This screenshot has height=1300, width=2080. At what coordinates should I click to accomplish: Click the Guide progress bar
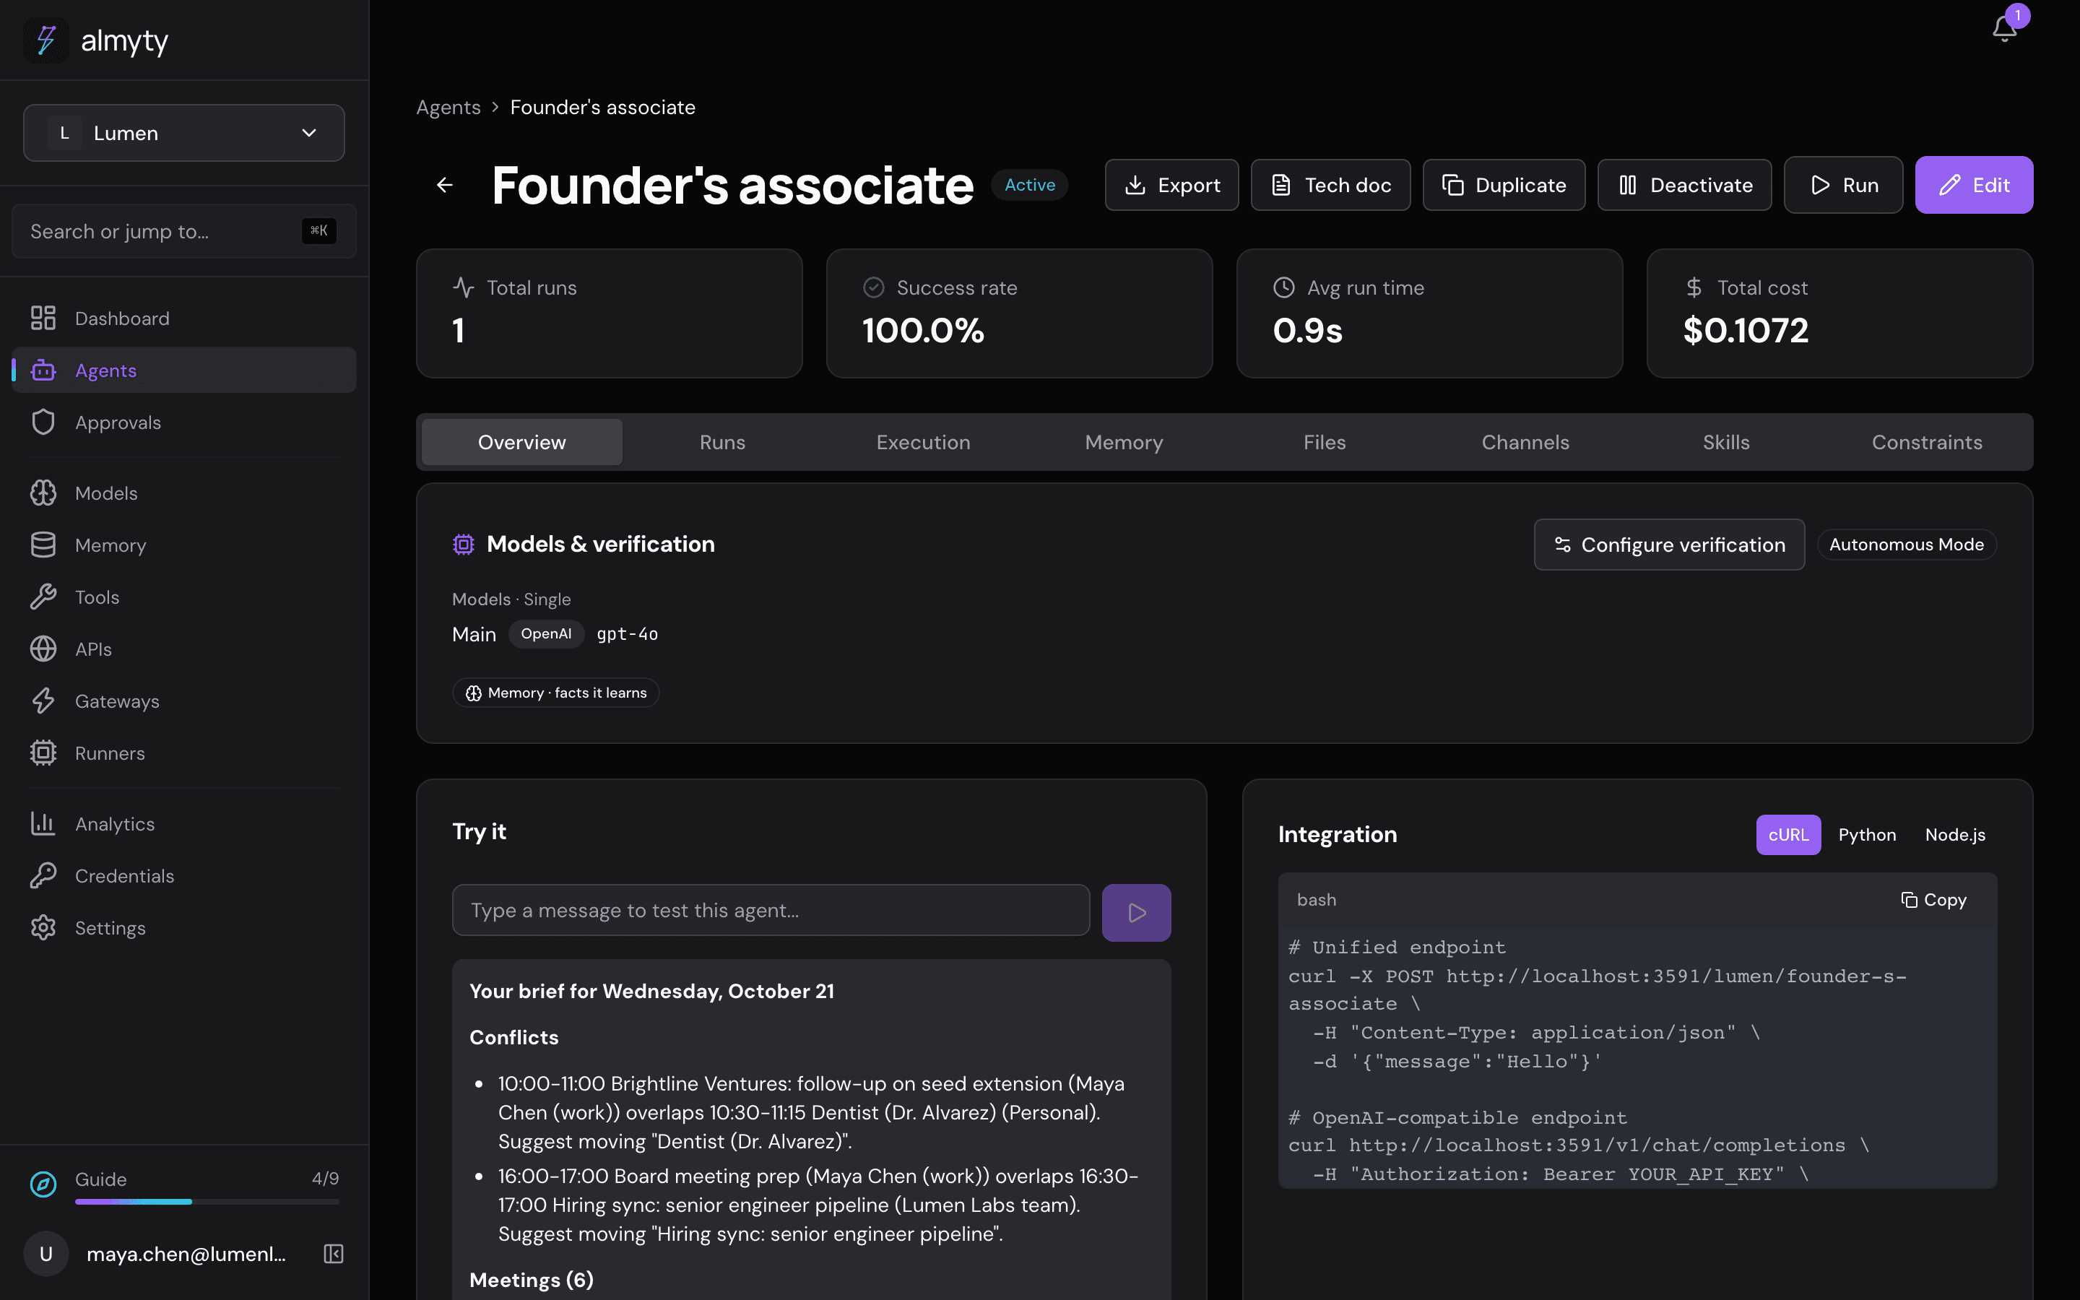pyautogui.click(x=207, y=1201)
